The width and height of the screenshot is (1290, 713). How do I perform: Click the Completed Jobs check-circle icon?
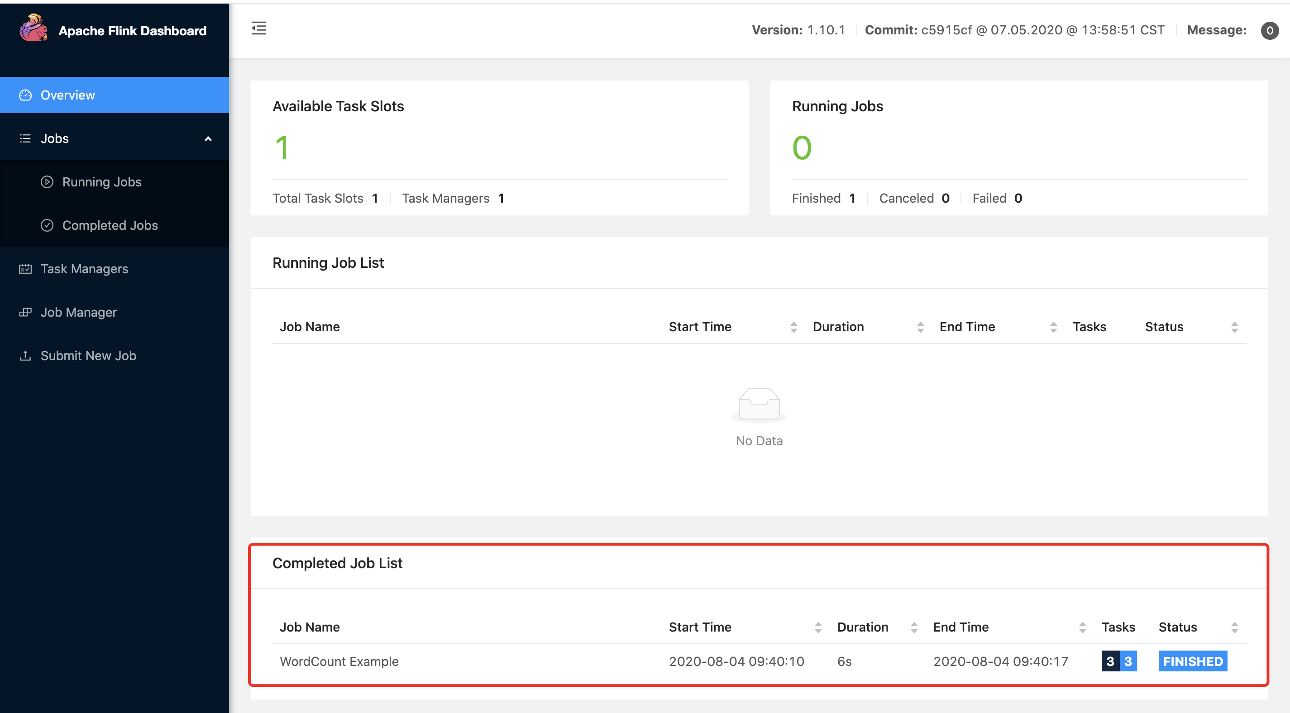click(x=47, y=225)
